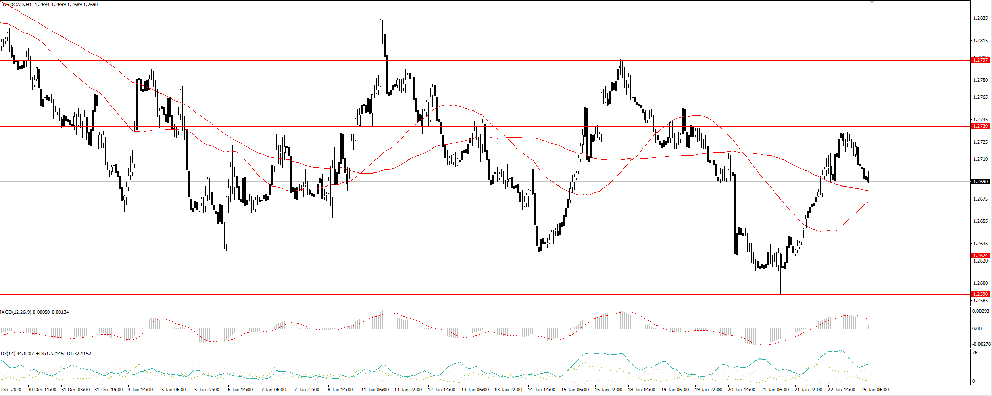Viewport: 992px width, 396px height.
Task: Click the 1.2835 price axis value
Action: [x=981, y=18]
